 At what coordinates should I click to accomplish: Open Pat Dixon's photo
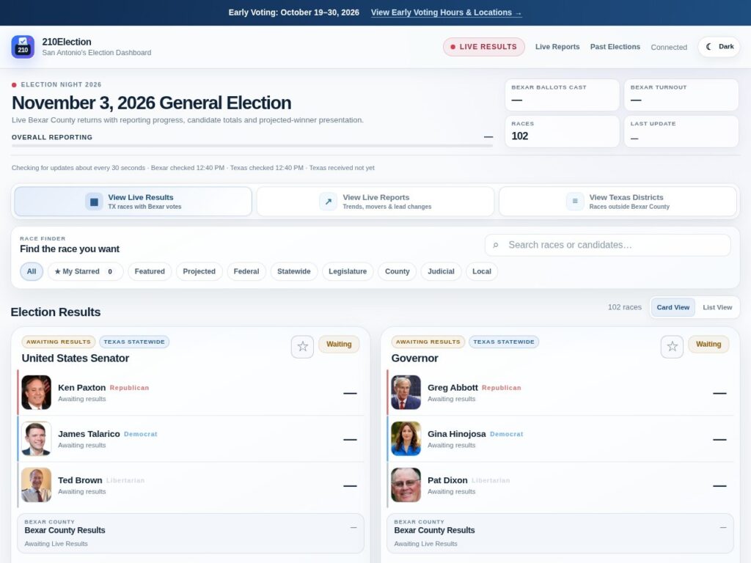(x=406, y=485)
